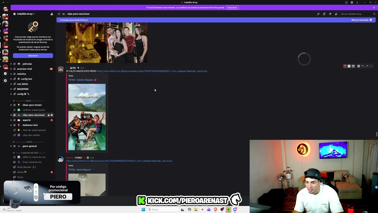Expand arrow next to REGISTRO channel
The image size is (378, 213).
coord(11,89)
